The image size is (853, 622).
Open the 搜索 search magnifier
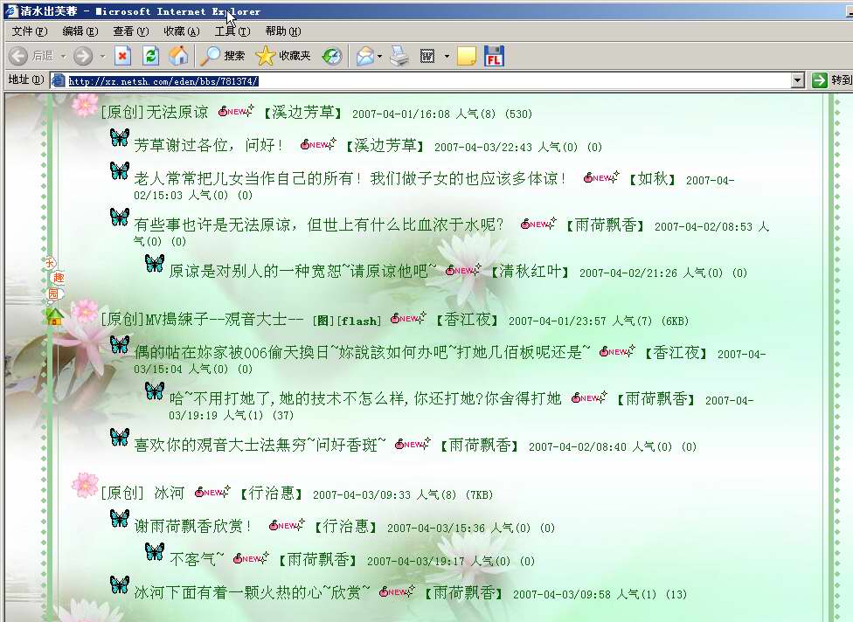(x=210, y=55)
